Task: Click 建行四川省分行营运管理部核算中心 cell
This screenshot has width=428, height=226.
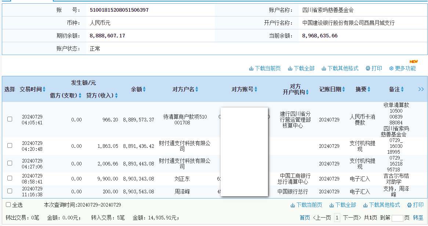Action: tap(295, 120)
